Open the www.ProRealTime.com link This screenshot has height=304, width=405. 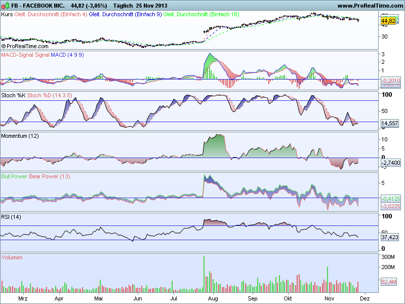click(371, 6)
